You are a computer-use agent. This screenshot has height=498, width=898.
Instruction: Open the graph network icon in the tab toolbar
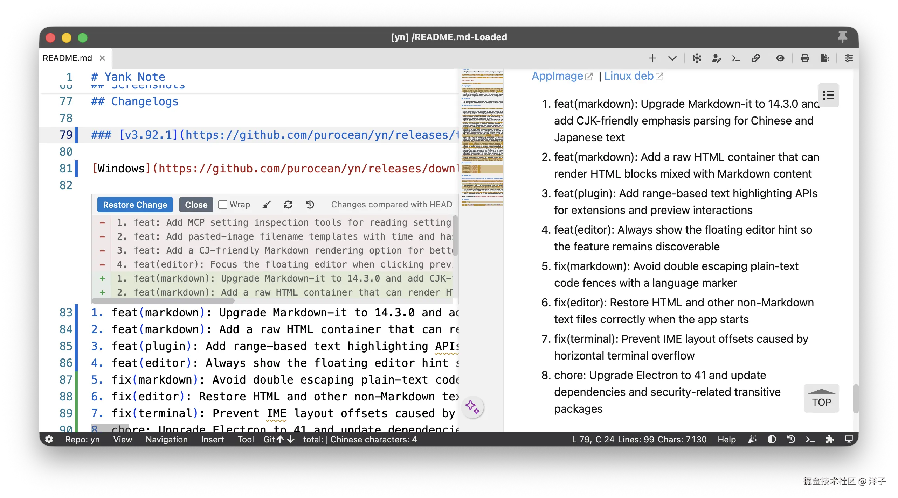point(697,58)
